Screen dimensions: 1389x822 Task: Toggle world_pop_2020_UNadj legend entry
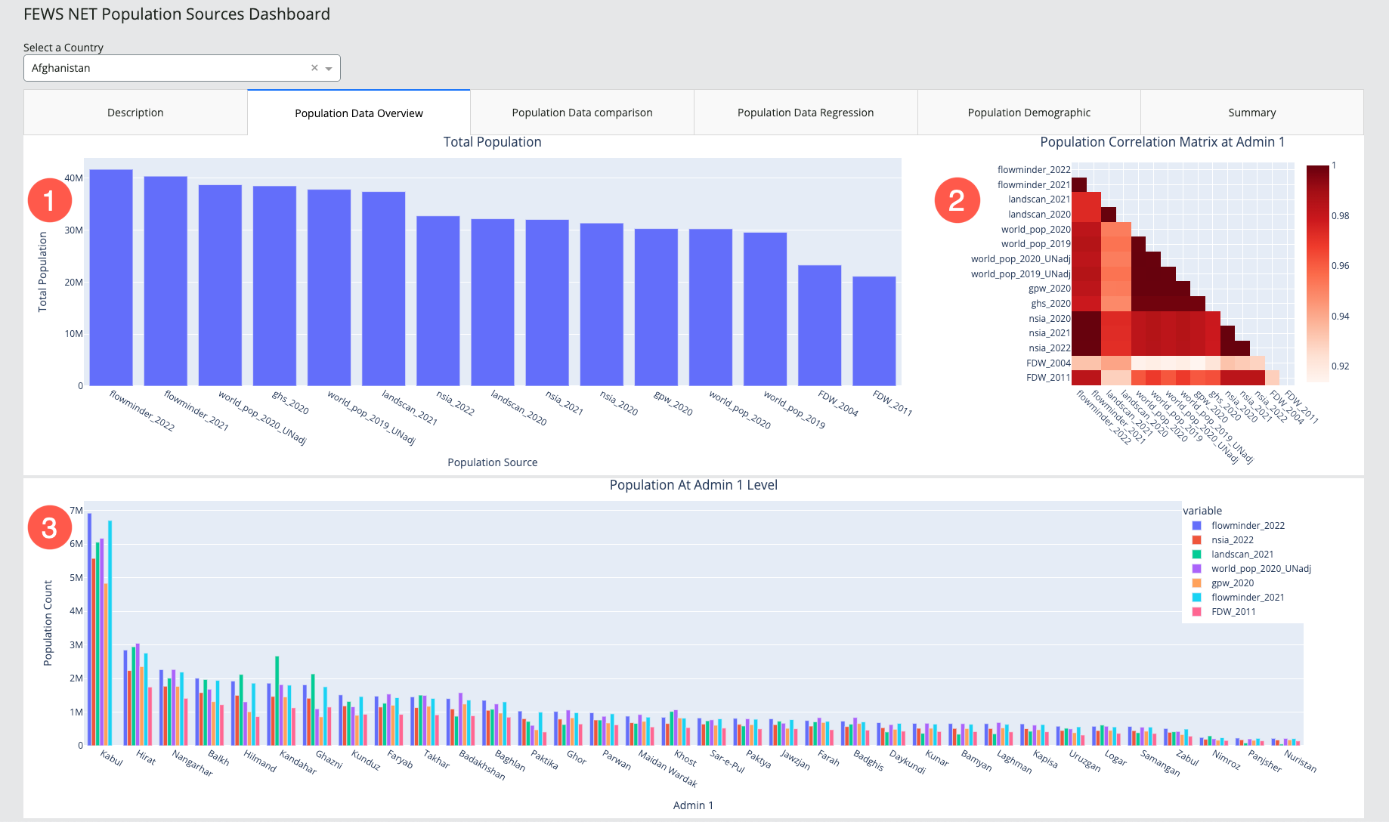coord(1261,569)
